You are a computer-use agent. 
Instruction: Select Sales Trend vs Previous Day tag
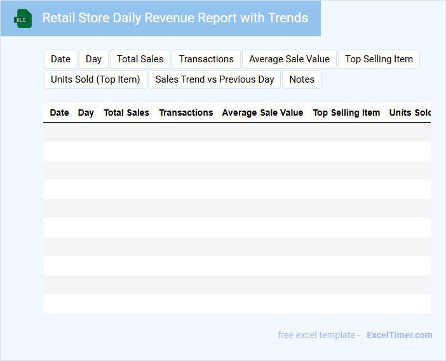coord(215,79)
